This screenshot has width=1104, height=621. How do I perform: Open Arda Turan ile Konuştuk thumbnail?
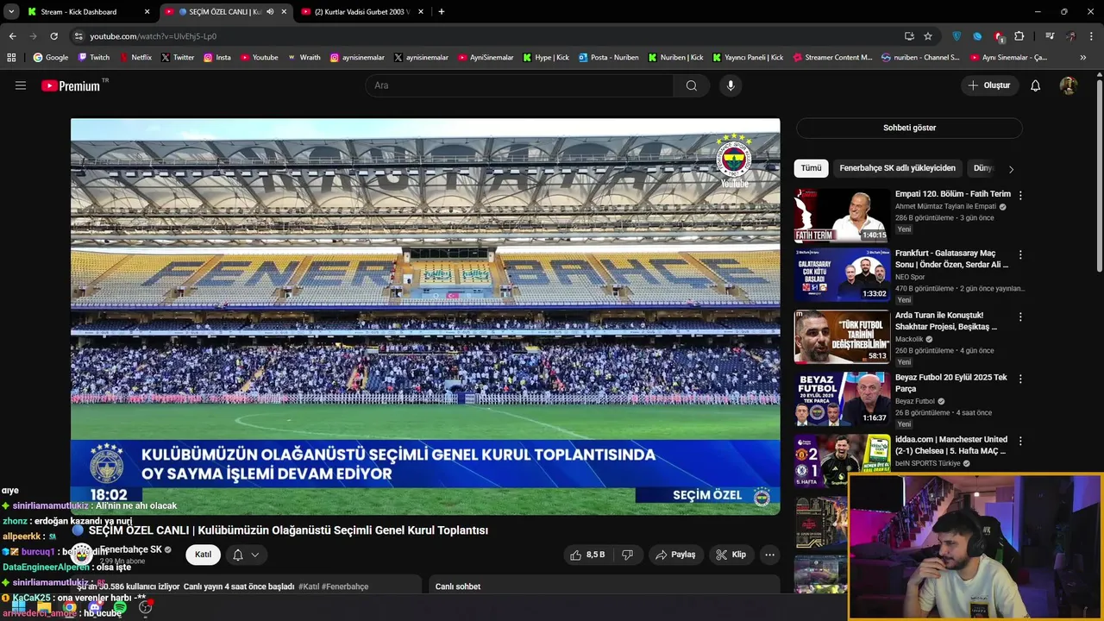pyautogui.click(x=842, y=337)
